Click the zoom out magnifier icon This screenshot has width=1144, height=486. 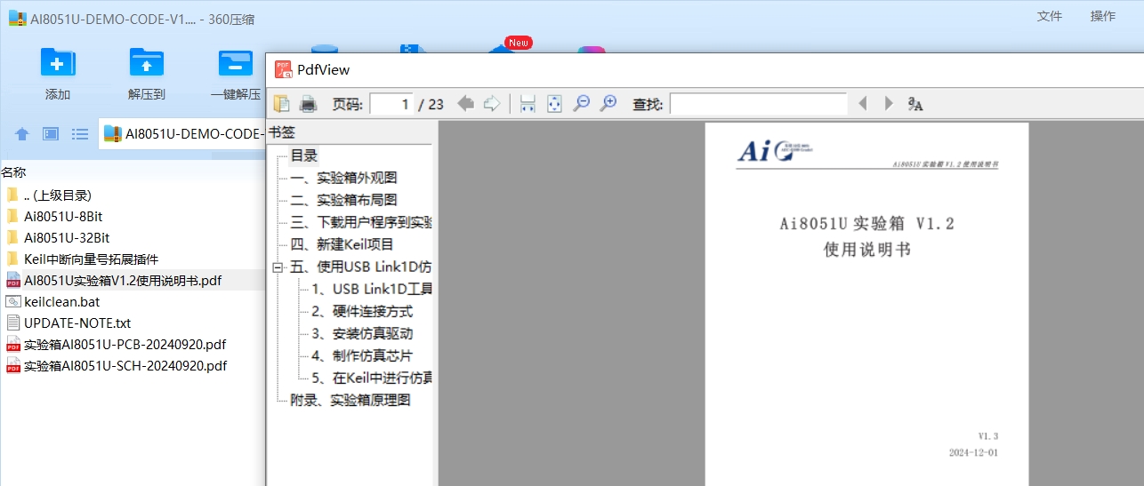[x=582, y=104]
